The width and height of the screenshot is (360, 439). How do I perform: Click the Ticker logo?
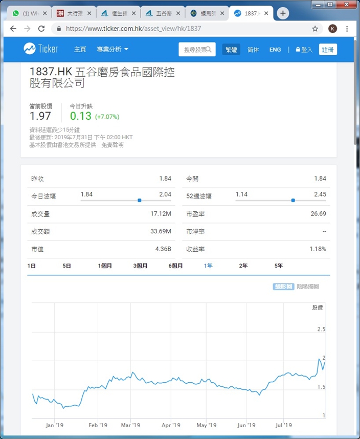[x=40, y=49]
